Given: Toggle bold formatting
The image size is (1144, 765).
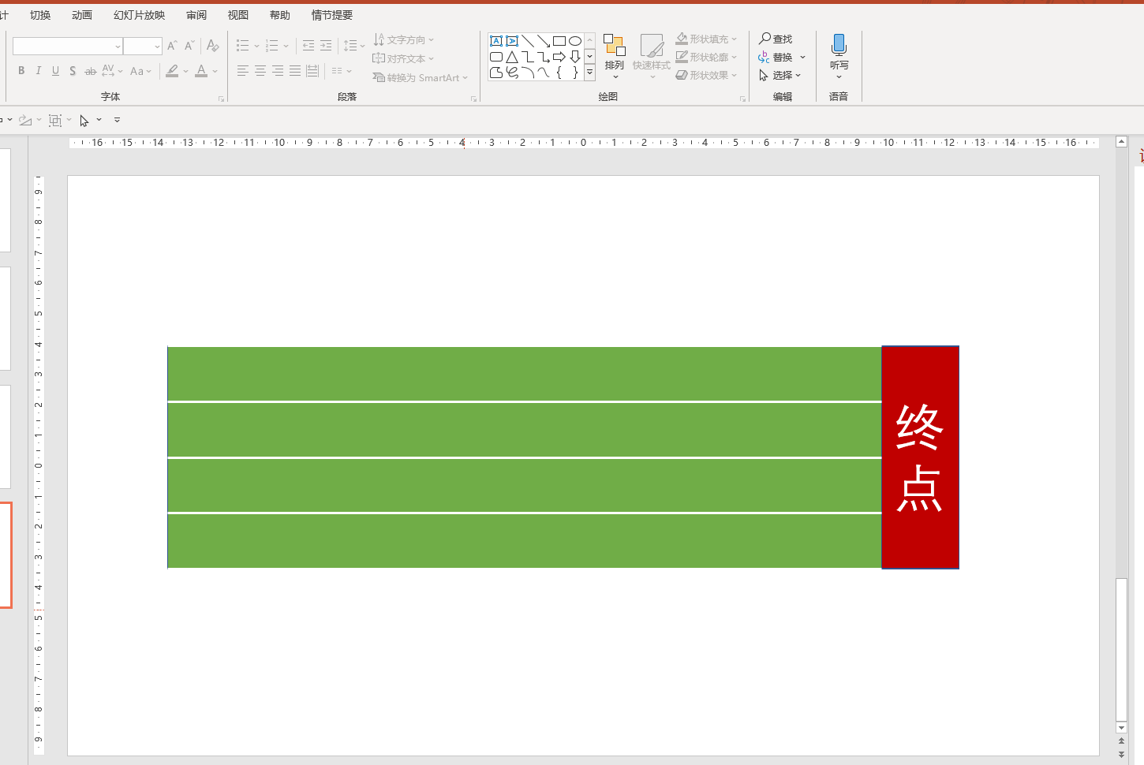Looking at the screenshot, I should point(21,71).
